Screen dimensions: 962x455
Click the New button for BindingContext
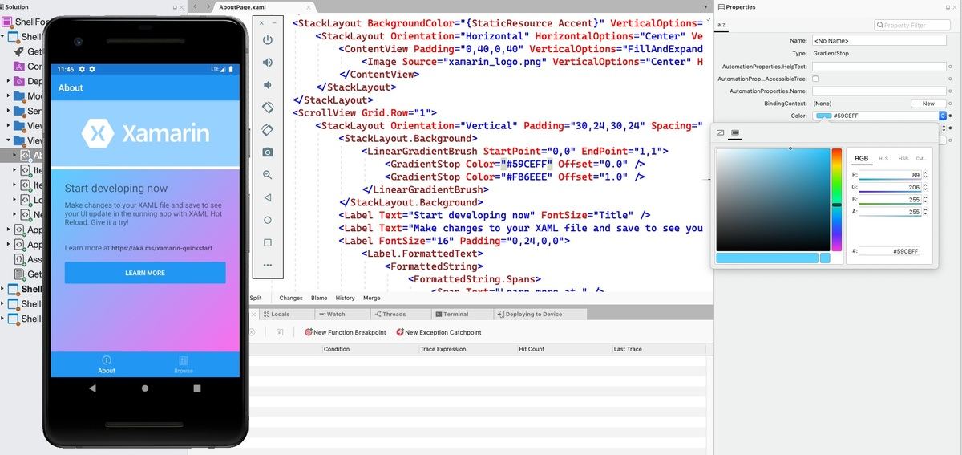click(928, 104)
